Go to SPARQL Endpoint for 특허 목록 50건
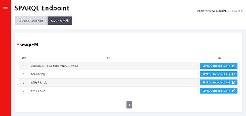Screen dimensions: 246x116 coord(219,74)
